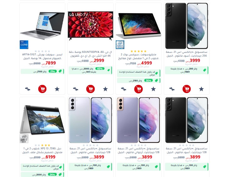This screenshot has width=229, height=177.
Task: Compare the LG UHD TV
Action: click(x=76, y=89)
